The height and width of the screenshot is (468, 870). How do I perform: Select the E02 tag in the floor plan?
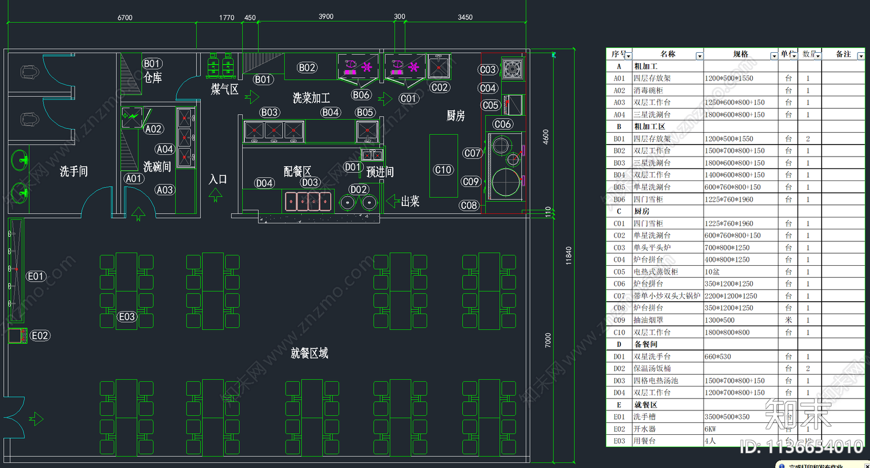(40, 336)
